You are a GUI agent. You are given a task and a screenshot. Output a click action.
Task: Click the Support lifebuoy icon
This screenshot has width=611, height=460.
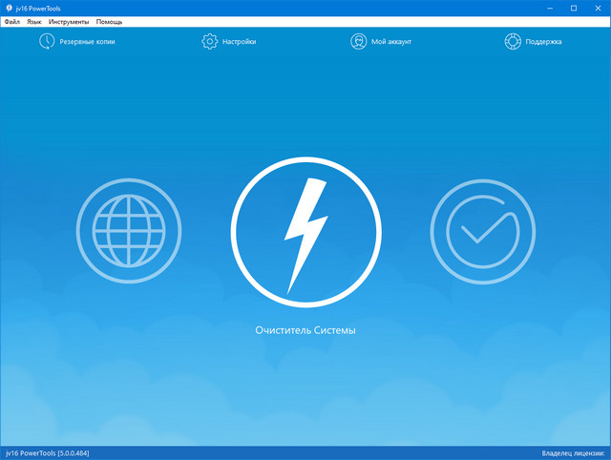click(x=513, y=42)
